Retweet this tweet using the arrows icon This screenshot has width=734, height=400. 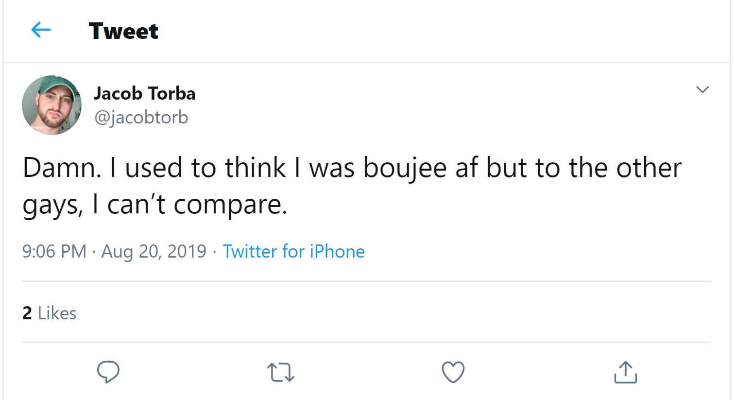(x=281, y=372)
